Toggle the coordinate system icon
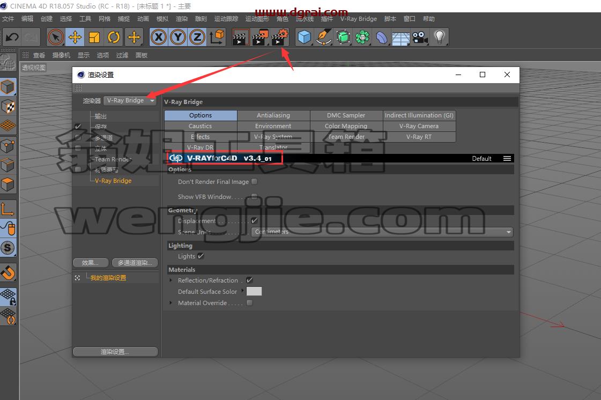Screen dimensions: 601x400 [x=217, y=37]
